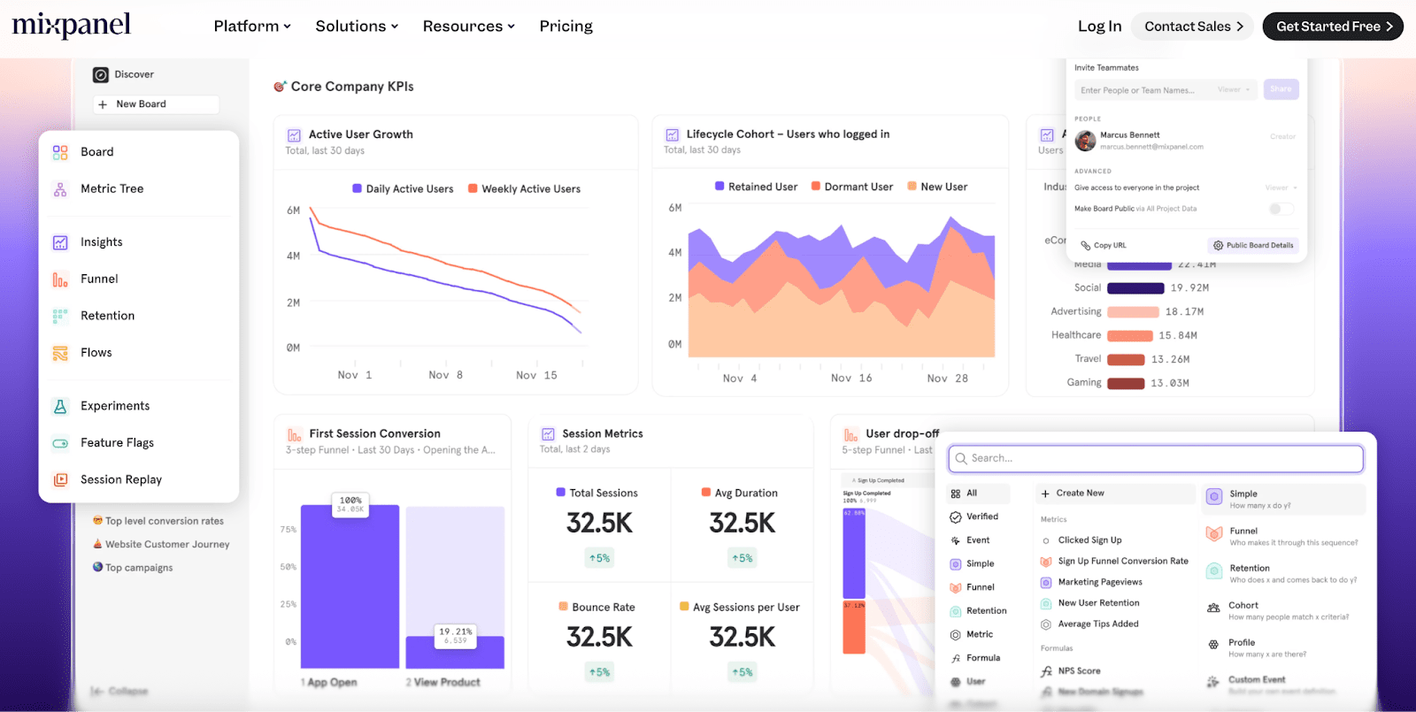1416x712 pixels.
Task: Toggle New User legend series
Action: coord(937,187)
